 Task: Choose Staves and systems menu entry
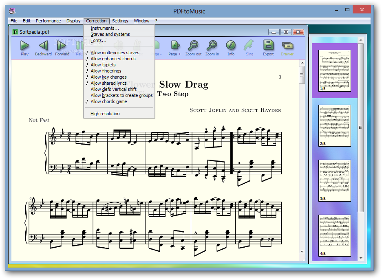pyautogui.click(x=119, y=34)
